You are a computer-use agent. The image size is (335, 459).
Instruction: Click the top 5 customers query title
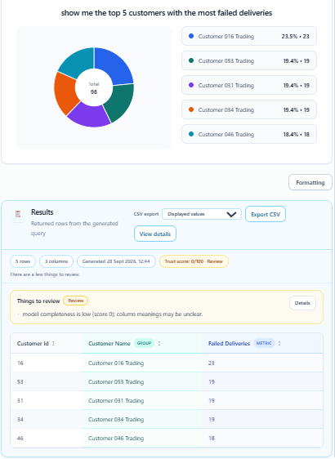(x=167, y=13)
